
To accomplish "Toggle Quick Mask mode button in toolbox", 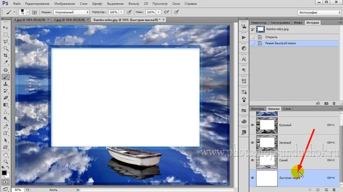I will 6,182.
